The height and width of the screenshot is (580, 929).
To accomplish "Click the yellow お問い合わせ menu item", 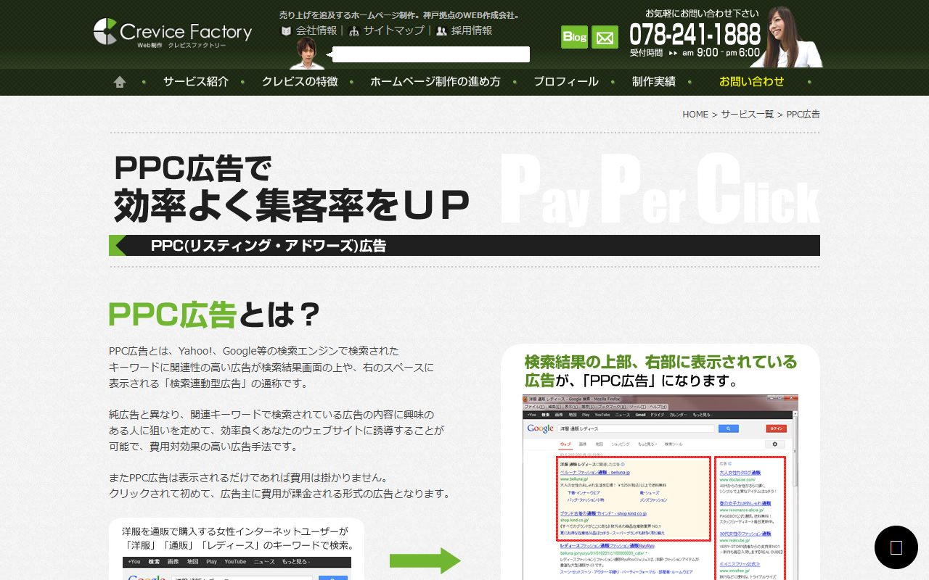I will tap(751, 82).
